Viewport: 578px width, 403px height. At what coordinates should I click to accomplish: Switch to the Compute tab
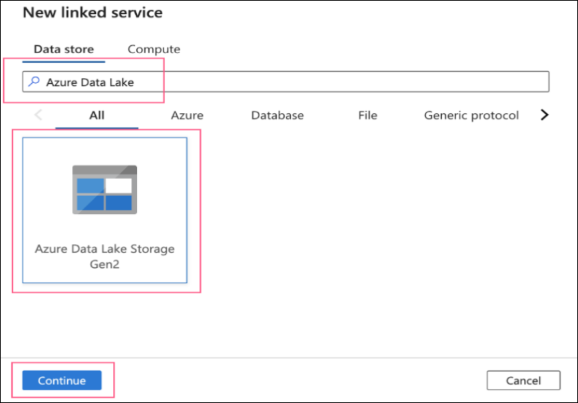153,49
